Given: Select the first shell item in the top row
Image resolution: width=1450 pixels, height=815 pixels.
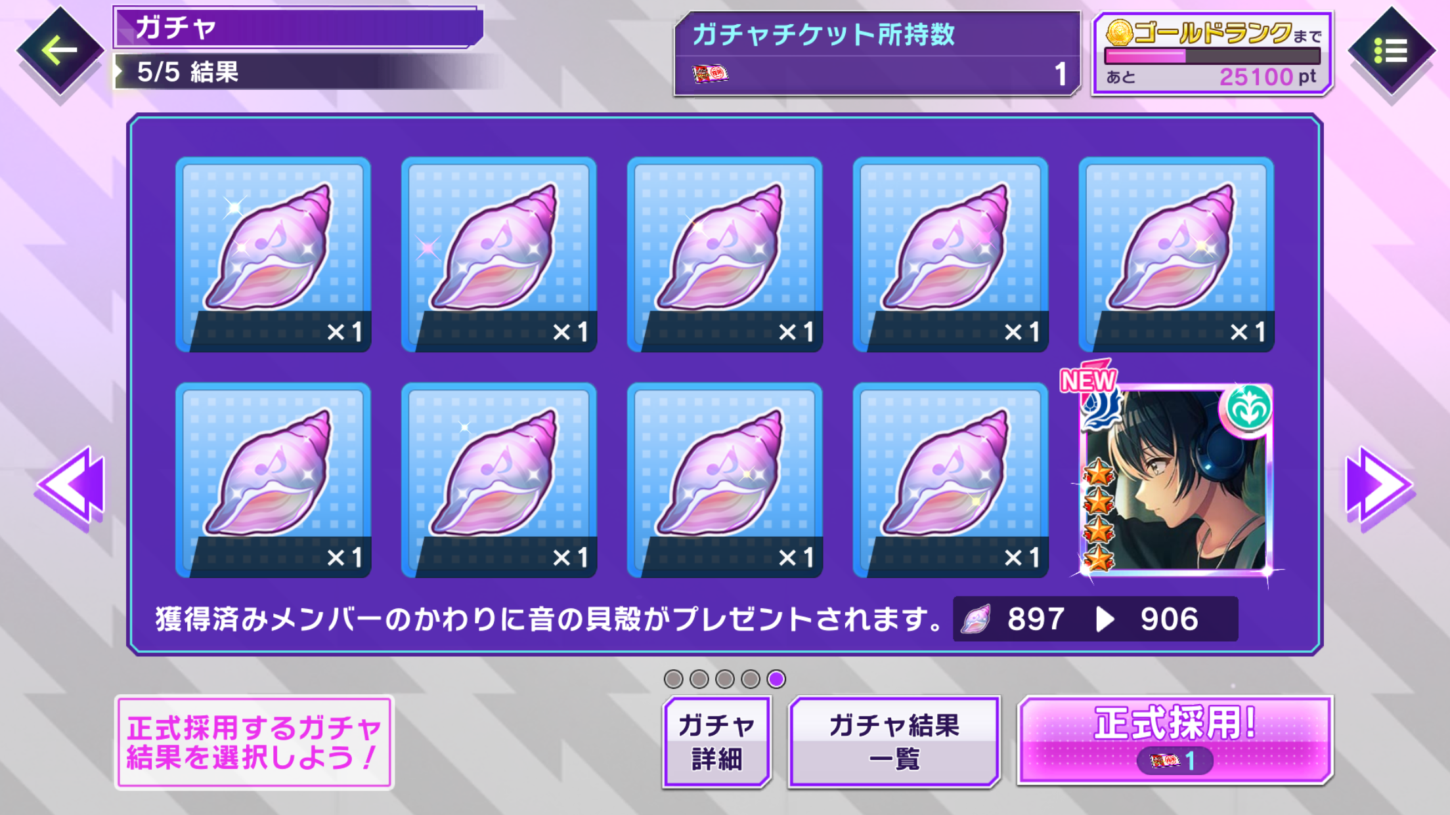Looking at the screenshot, I should 273,255.
